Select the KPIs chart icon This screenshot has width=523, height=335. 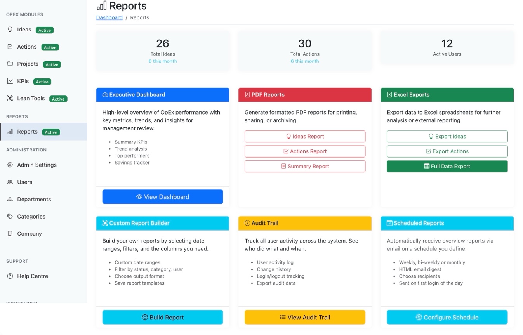click(10, 81)
